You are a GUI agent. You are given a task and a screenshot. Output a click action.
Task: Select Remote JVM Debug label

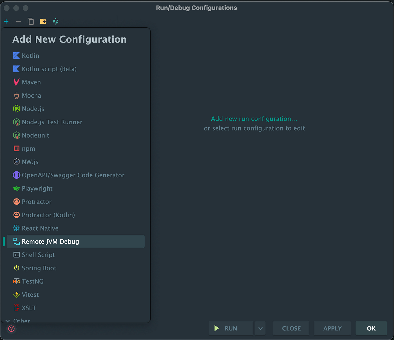tap(50, 241)
